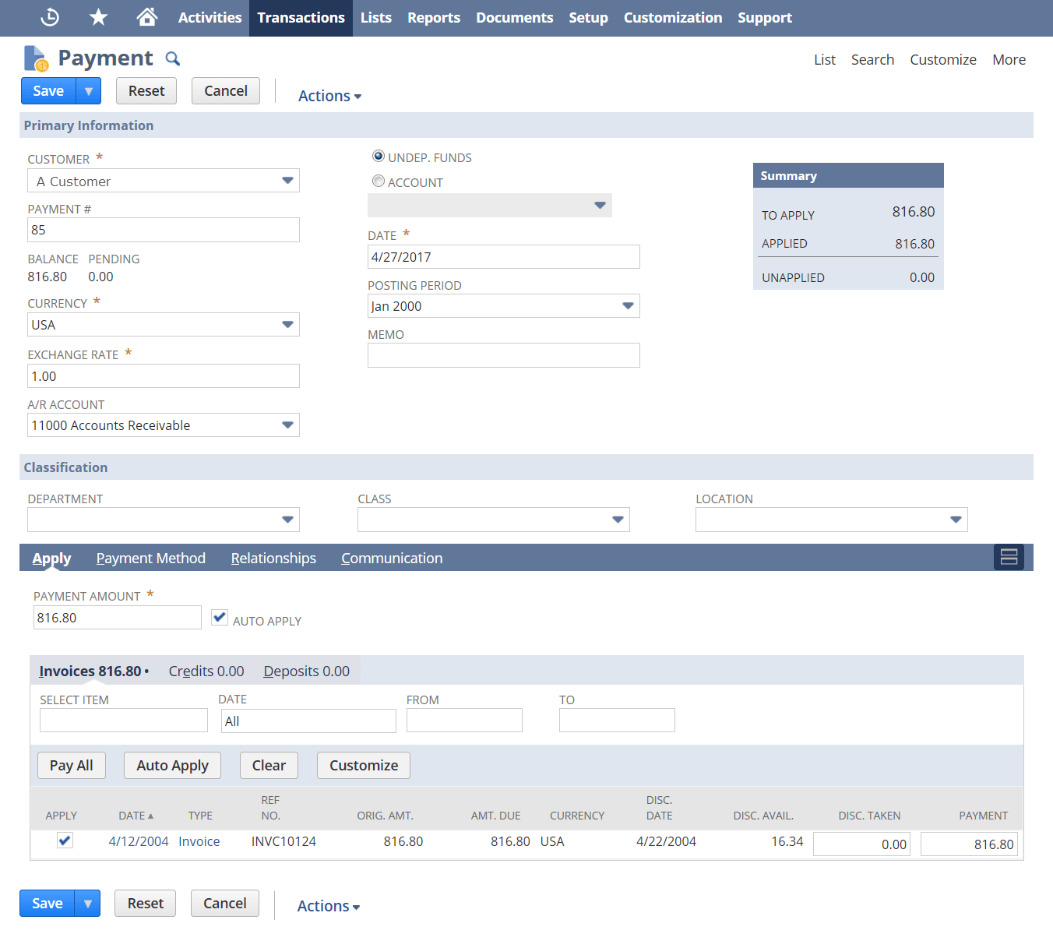Select the Deposits 0.00 sublist tab
The image size is (1053, 941).
[x=306, y=671]
